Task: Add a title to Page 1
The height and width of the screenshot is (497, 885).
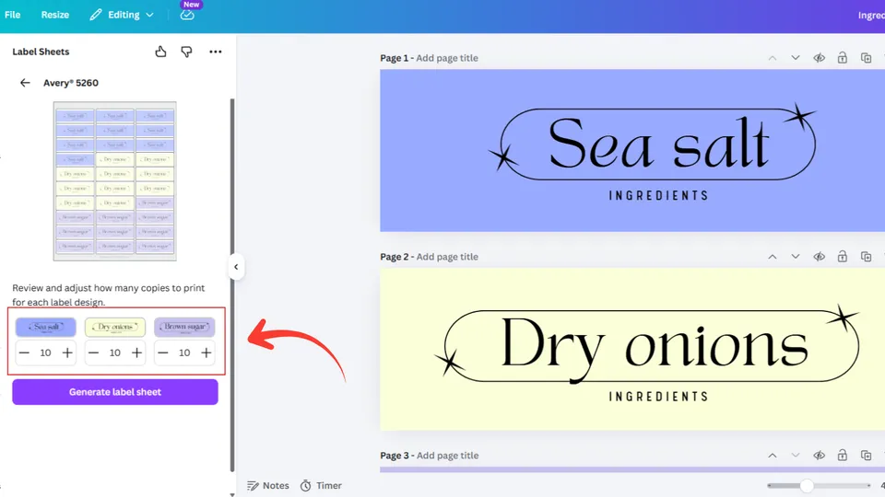Action: pos(447,58)
